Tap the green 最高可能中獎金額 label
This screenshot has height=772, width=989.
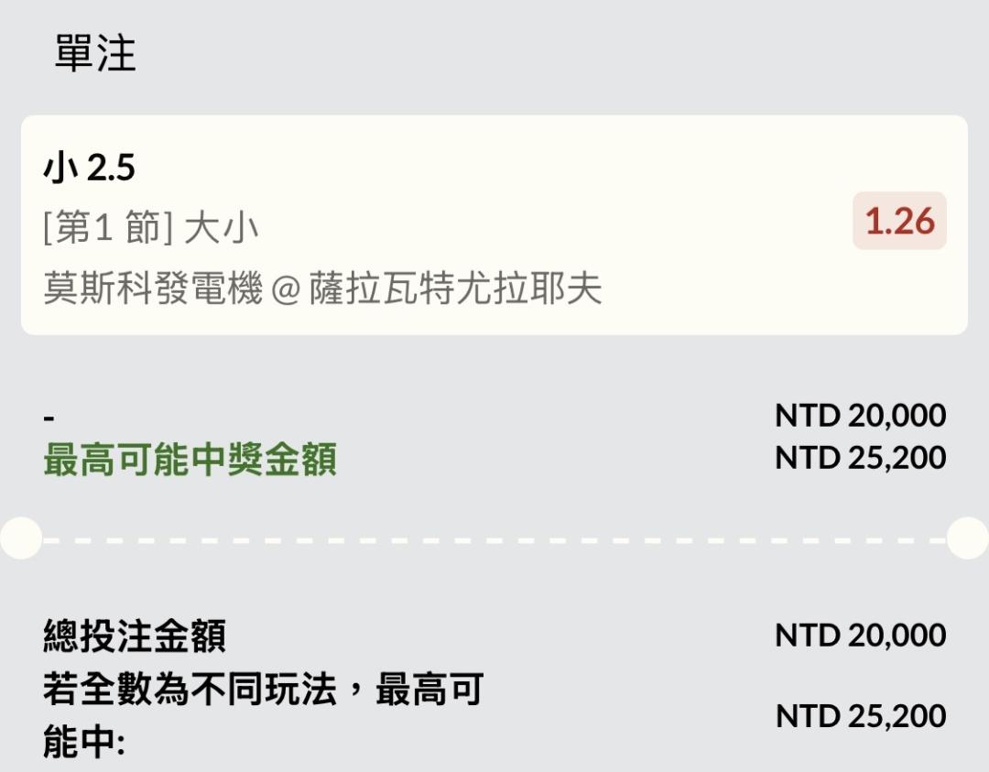point(190,459)
